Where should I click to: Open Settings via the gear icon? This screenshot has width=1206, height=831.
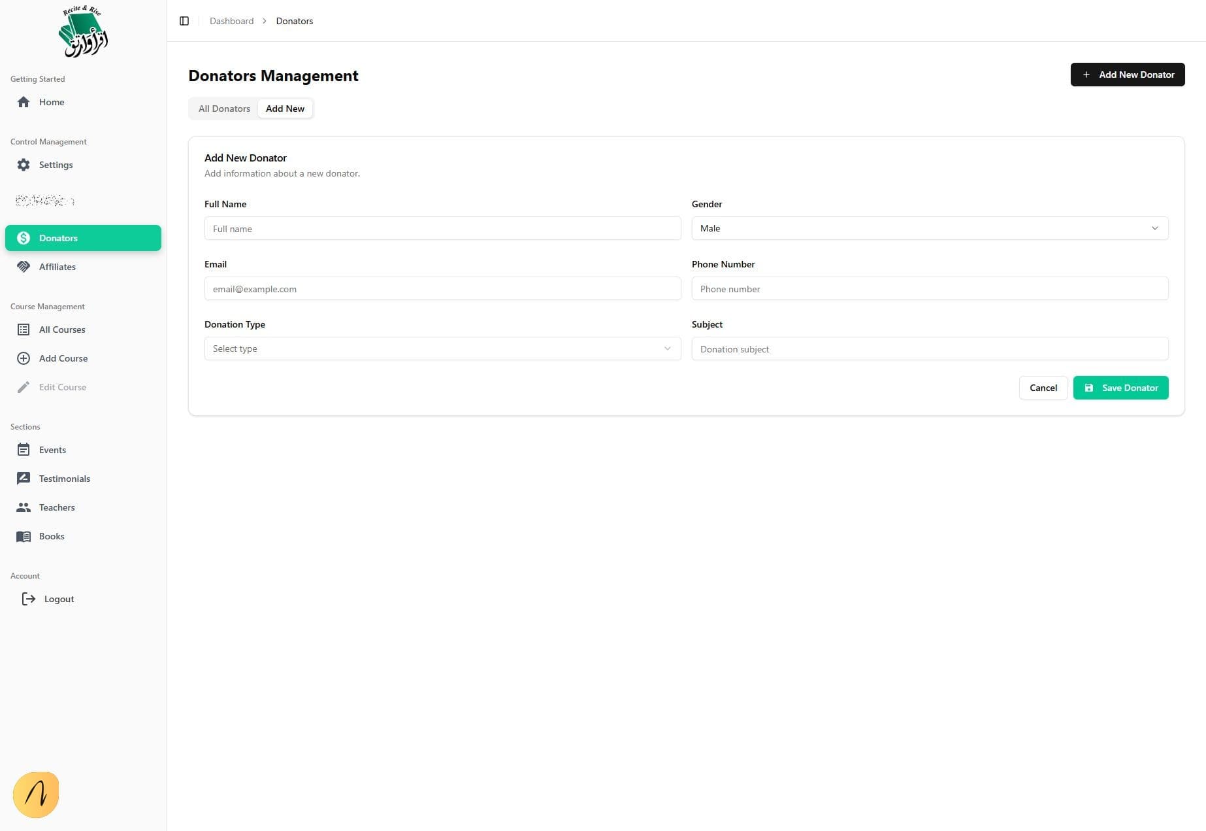24,165
